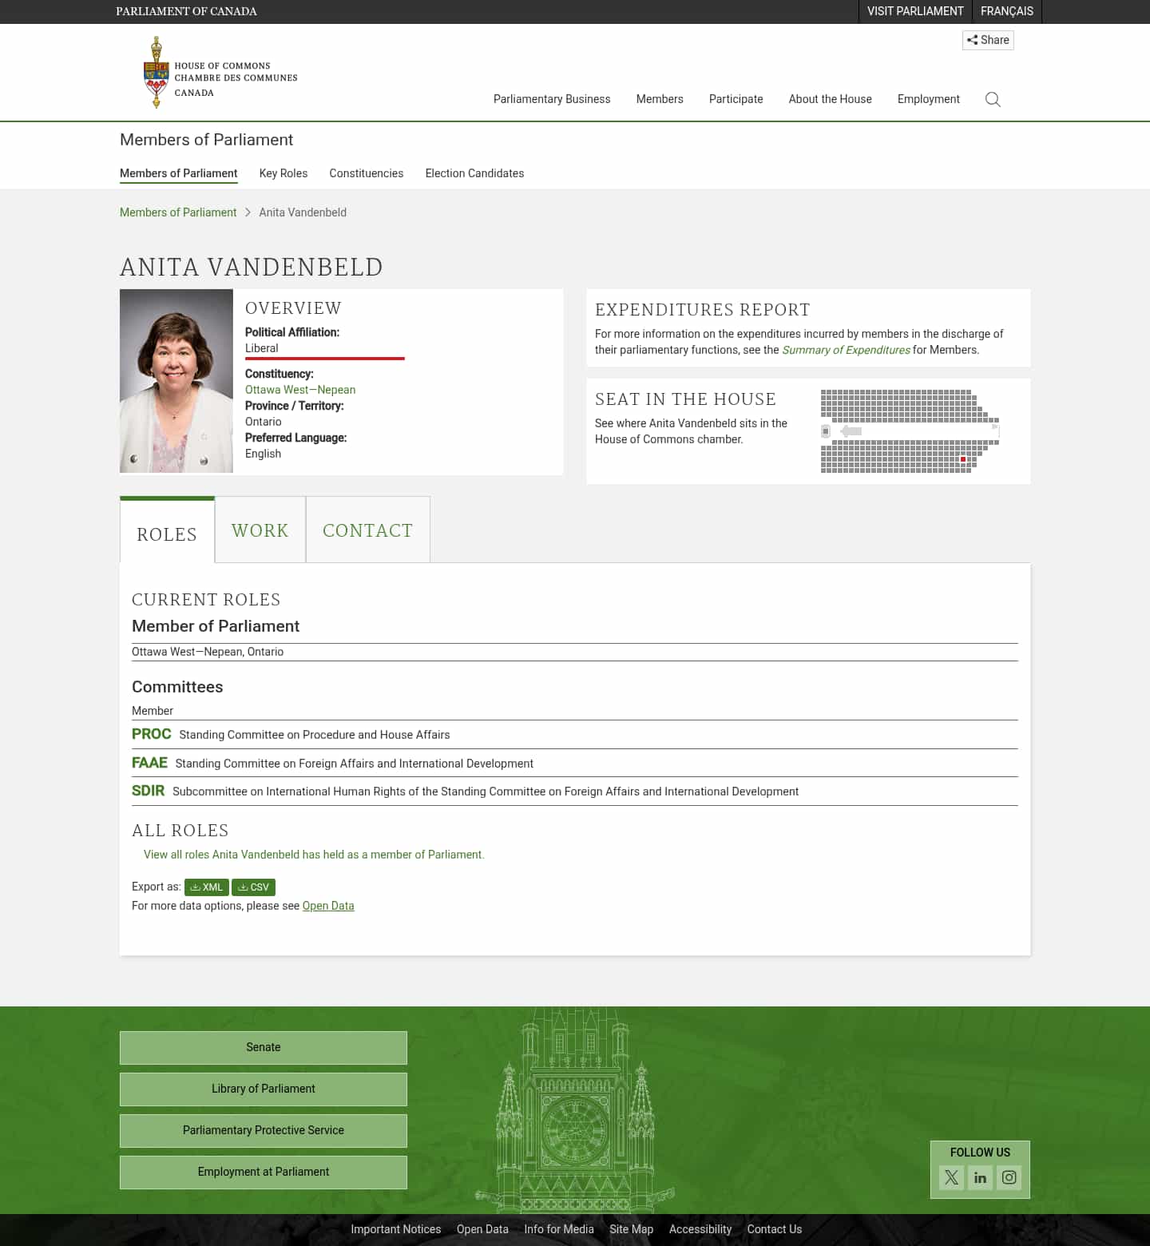Select Members of Parliament sub-navigation tab
This screenshot has height=1246, width=1150.
[x=179, y=173]
